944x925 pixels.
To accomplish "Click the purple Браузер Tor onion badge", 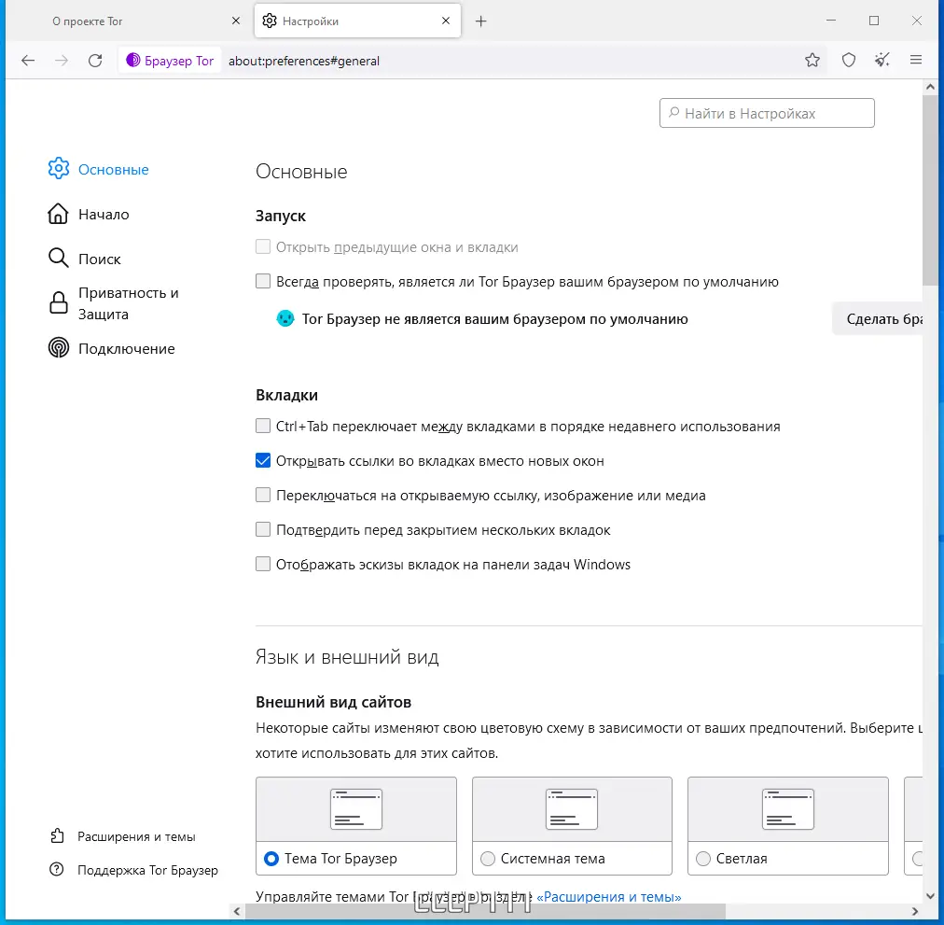I will point(170,60).
